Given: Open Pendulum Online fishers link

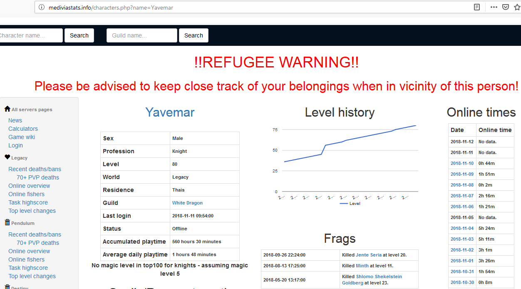Looking at the screenshot, I should [26, 259].
